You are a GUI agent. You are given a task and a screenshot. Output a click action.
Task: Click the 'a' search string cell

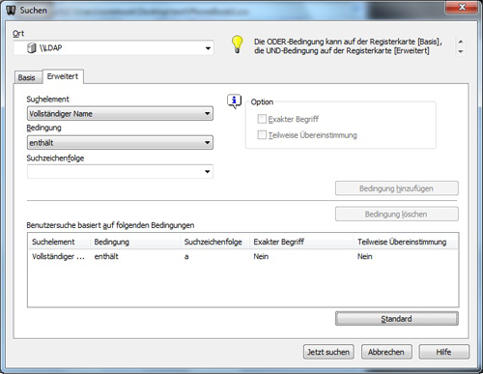coord(186,257)
